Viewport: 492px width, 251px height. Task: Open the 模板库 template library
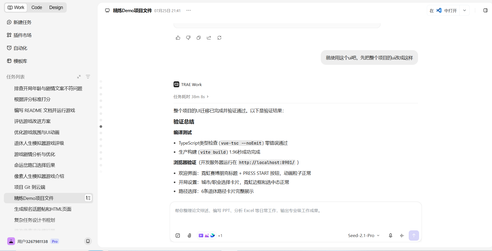pos(17,61)
